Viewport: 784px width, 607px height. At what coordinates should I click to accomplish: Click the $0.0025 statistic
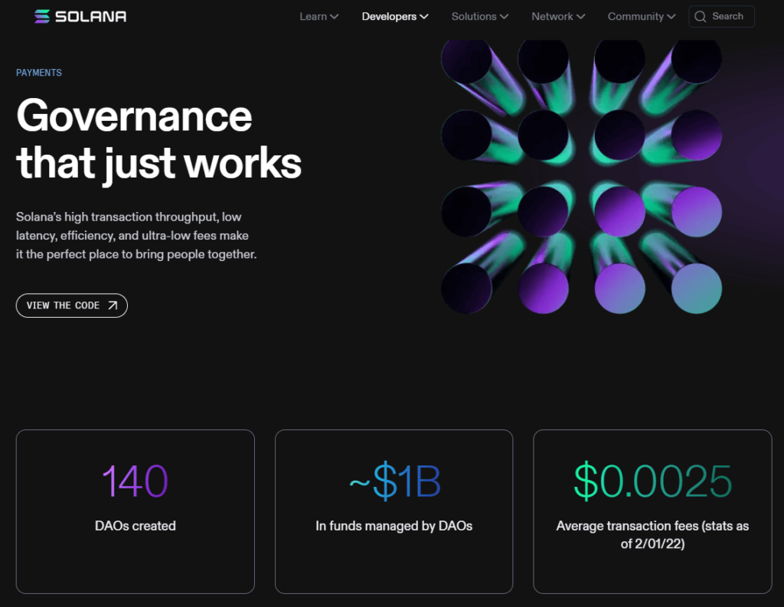coord(652,481)
